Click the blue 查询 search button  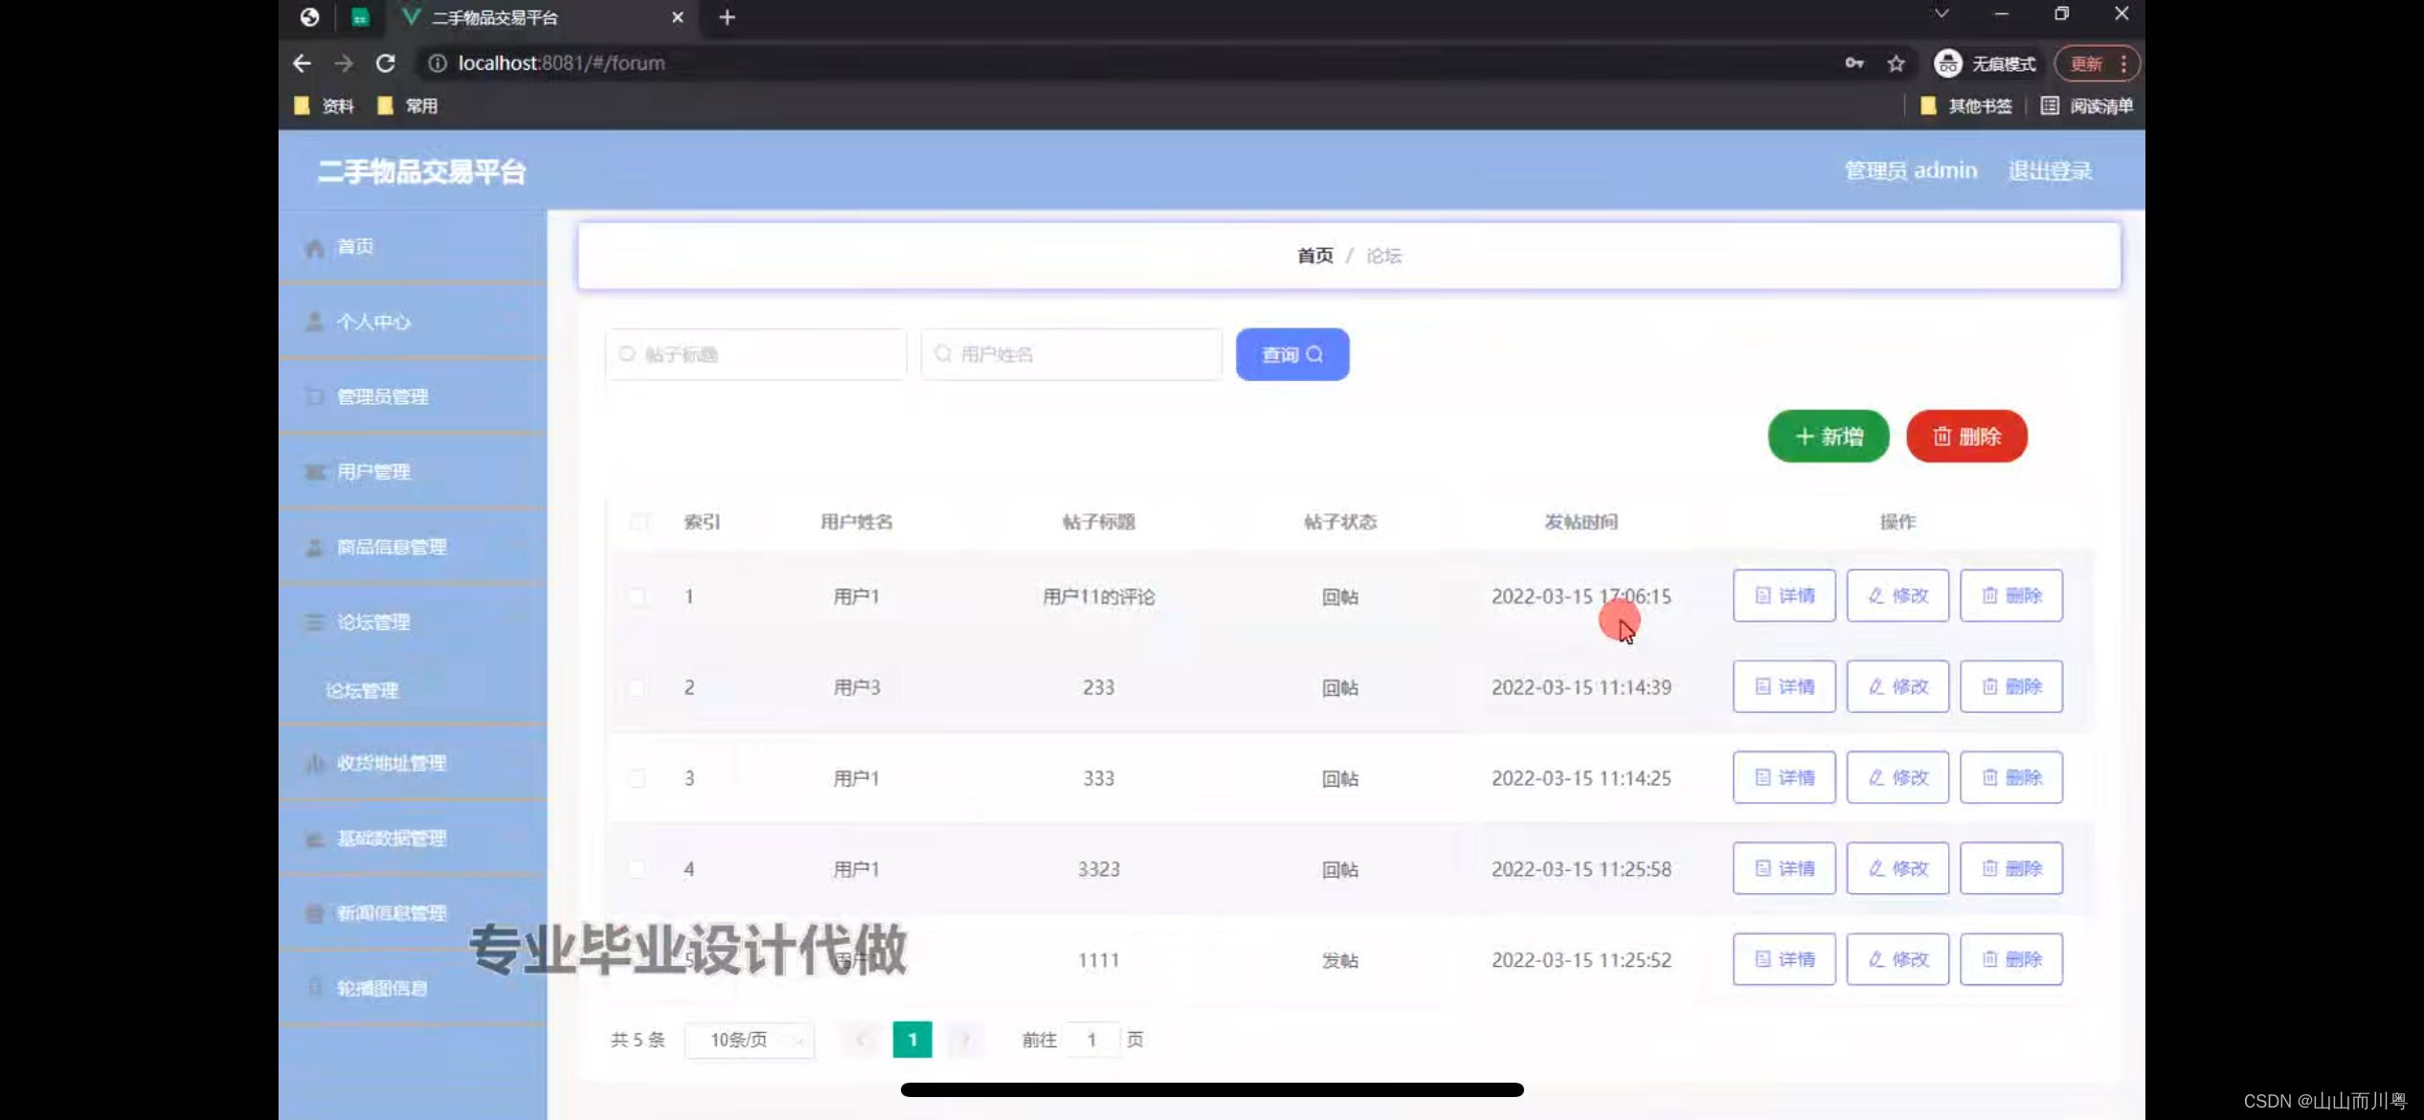pos(1291,354)
